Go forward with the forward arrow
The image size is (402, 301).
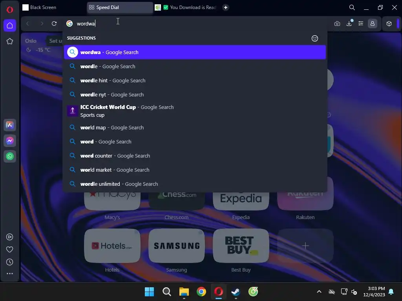(42, 24)
